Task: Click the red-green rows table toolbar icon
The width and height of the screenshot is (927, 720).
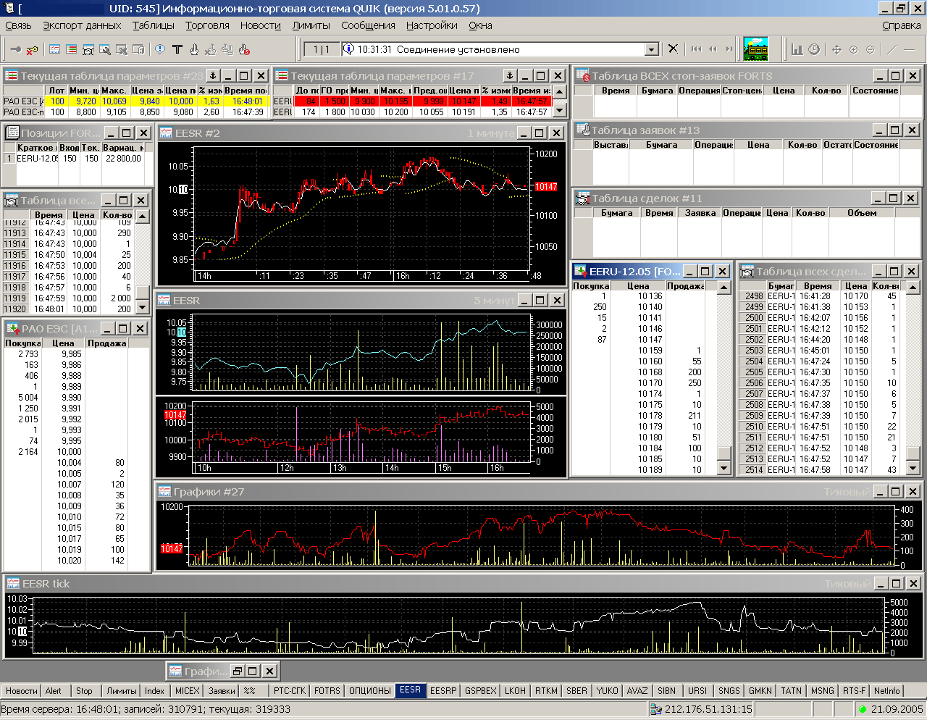Action: point(72,49)
